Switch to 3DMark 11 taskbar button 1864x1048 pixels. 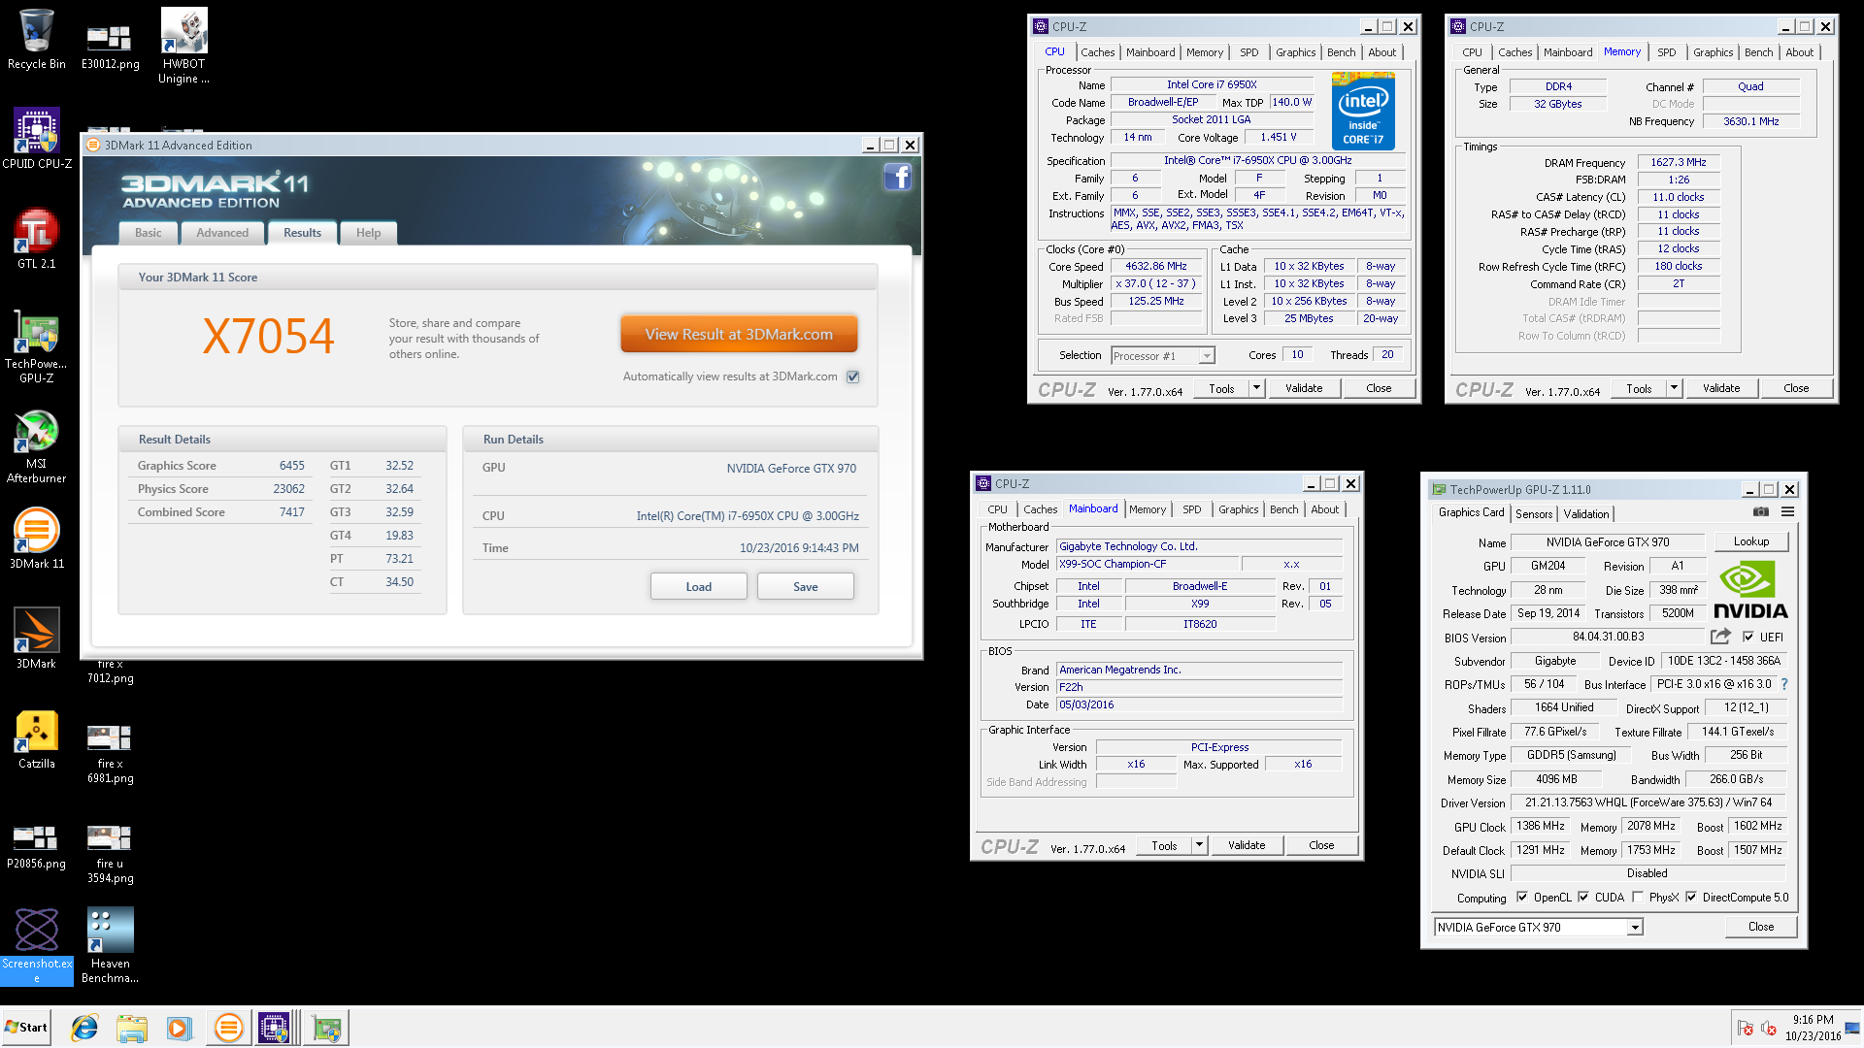click(x=229, y=1028)
